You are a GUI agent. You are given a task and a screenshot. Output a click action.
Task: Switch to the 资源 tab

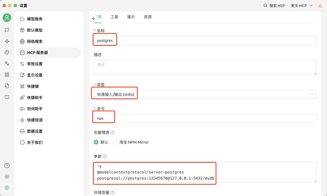148,17
